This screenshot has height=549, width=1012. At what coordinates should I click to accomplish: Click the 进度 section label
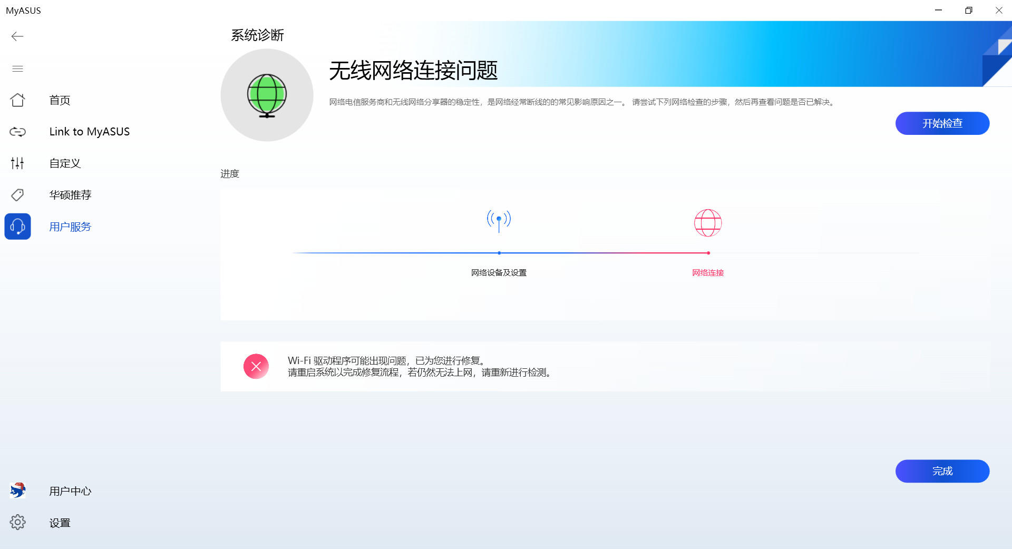230,173
